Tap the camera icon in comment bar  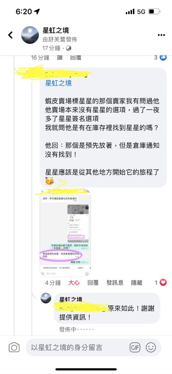pyautogui.click(x=14, y=347)
